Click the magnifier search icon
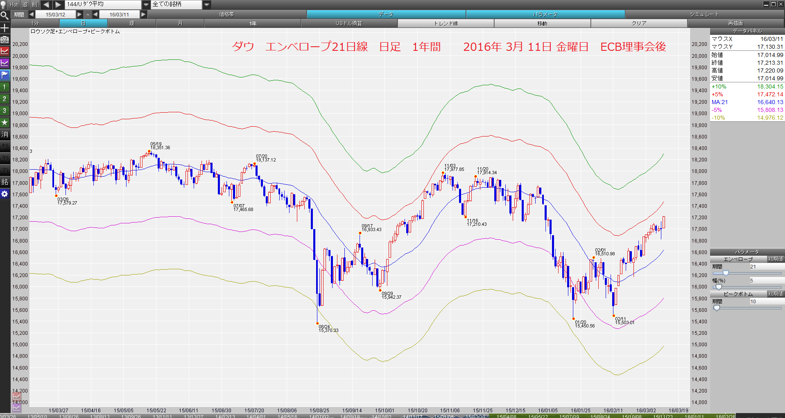Viewport: 785px width, 418px height. [5, 16]
